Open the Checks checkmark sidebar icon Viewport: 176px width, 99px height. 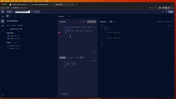tap(3, 30)
